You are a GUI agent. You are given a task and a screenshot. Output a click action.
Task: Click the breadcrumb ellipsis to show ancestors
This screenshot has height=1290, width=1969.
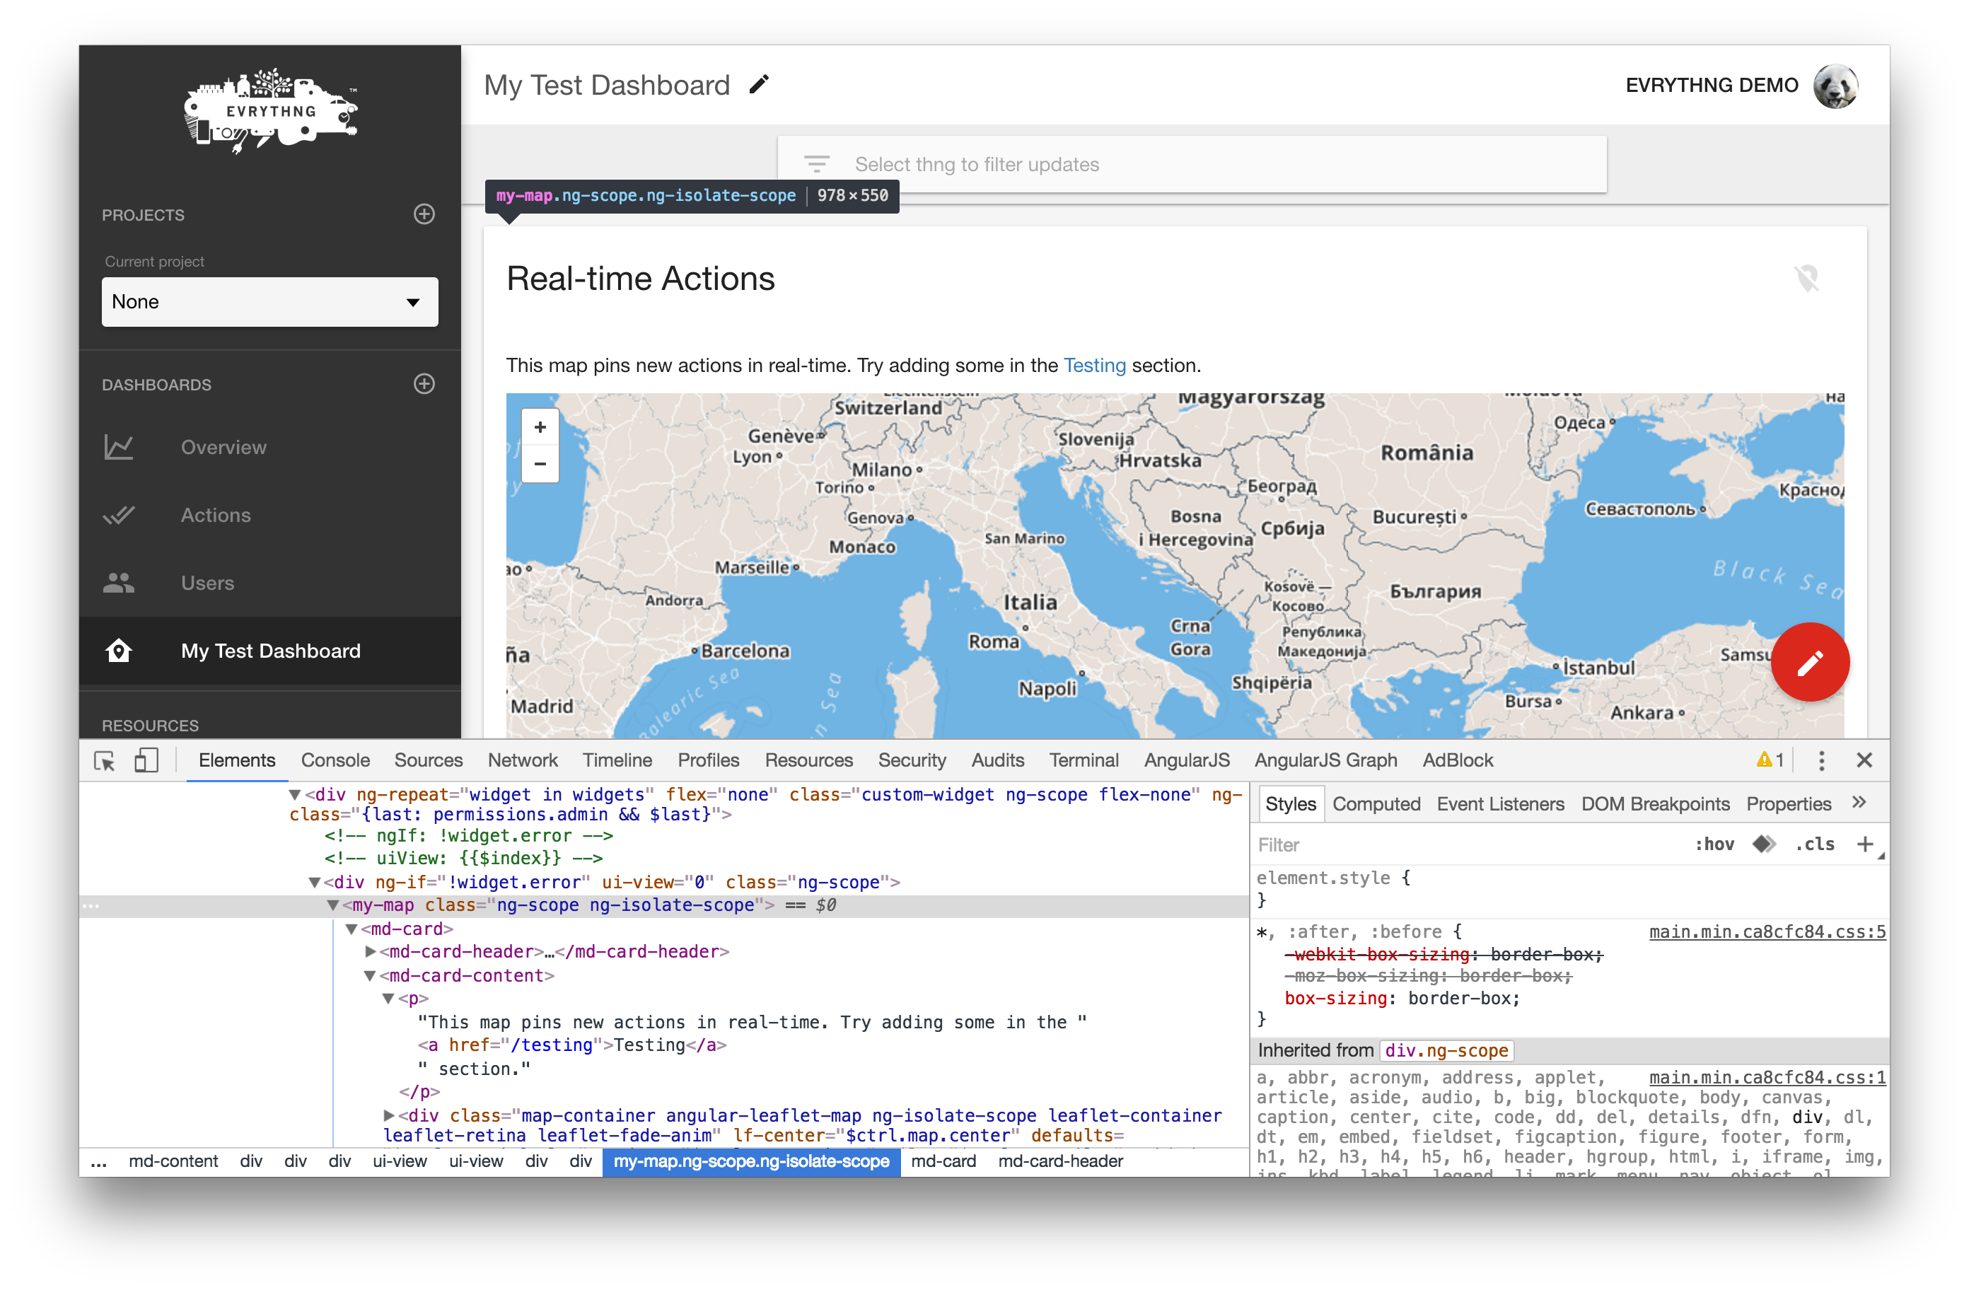pos(98,1162)
